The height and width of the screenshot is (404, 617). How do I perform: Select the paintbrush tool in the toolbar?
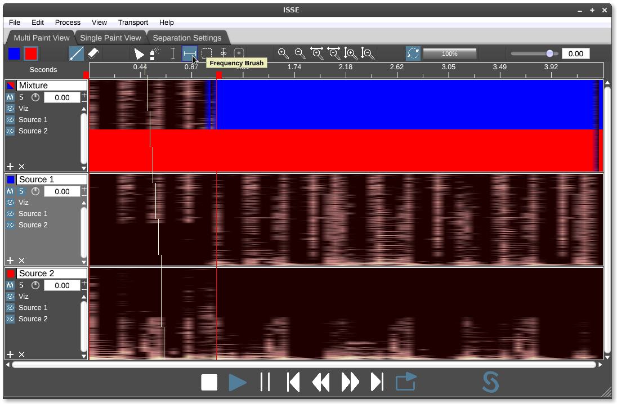point(77,53)
